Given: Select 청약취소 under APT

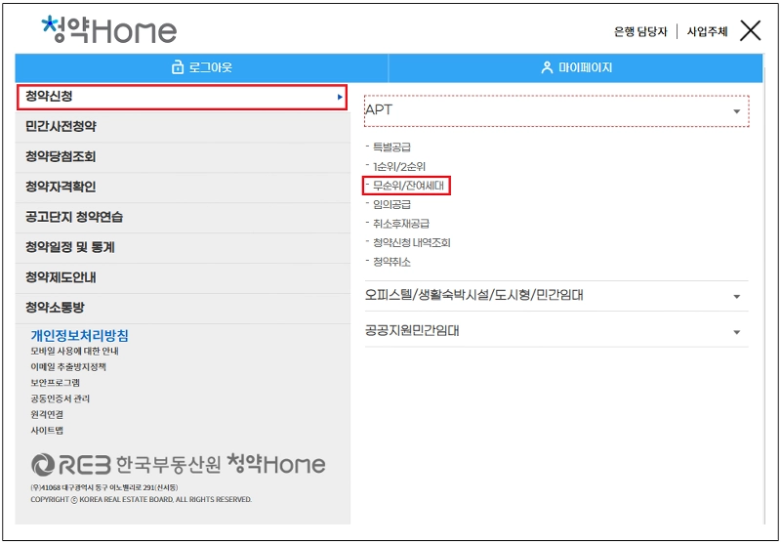Looking at the screenshot, I should click(391, 262).
